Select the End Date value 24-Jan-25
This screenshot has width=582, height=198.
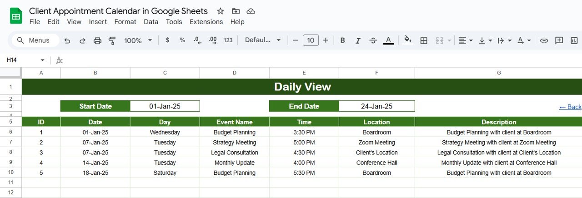[376, 106]
